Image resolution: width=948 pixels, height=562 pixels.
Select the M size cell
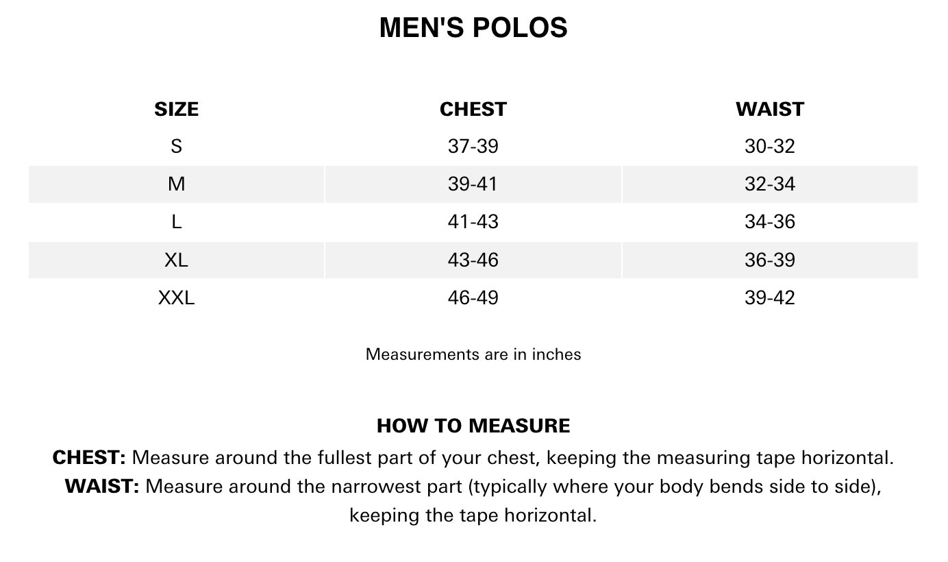coord(176,184)
